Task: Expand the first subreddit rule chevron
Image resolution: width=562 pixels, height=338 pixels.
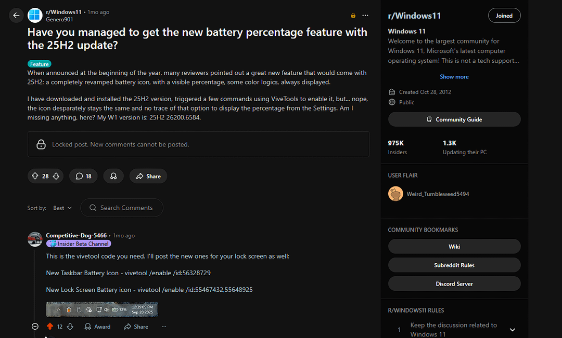Action: coord(512,330)
